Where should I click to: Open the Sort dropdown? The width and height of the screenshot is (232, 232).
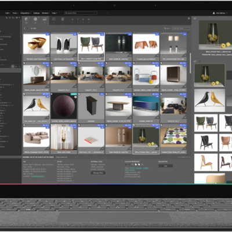pos(168,28)
